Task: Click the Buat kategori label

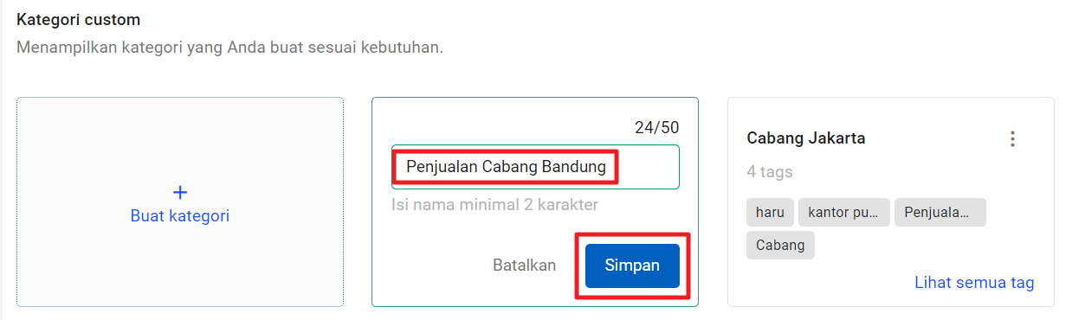Action: point(180,216)
